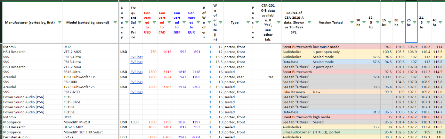Follow the 'SVS has' link in SB16-Ultra row
The image size is (445, 139).
pos(136,72)
